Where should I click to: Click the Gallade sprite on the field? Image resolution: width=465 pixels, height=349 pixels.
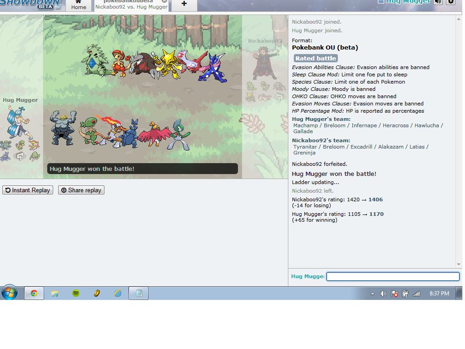179,135
